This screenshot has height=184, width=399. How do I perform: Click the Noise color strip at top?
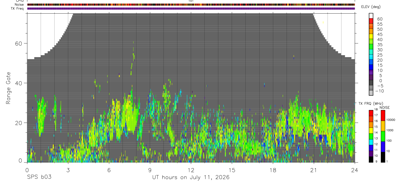click(191, 5)
